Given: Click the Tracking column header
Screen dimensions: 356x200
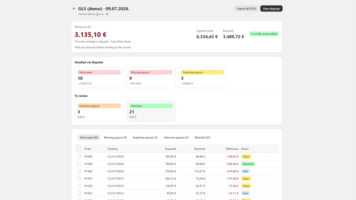Looking at the screenshot, I should 113,149.
